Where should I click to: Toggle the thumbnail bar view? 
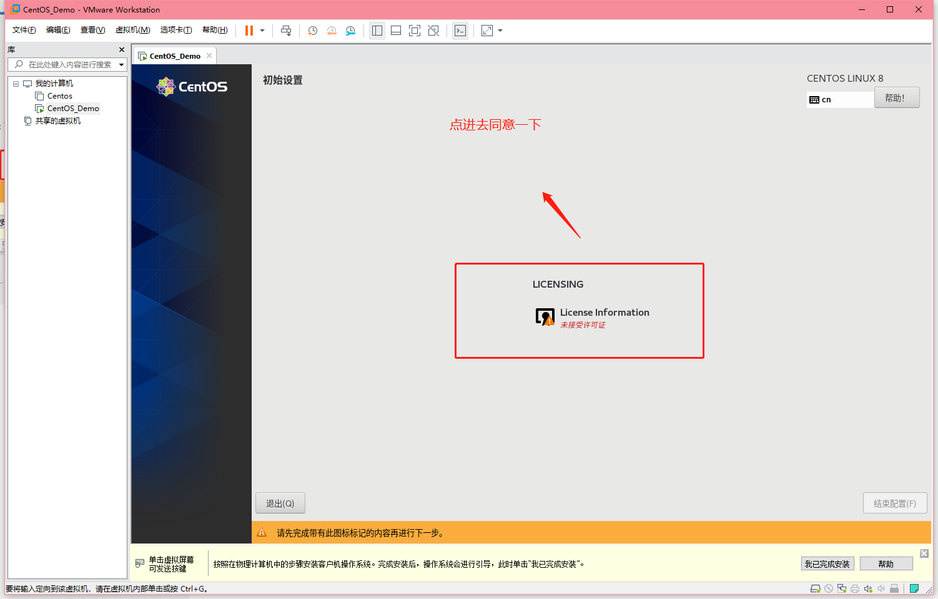396,31
